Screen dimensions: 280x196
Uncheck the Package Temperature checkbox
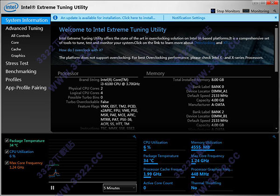point(7,140)
